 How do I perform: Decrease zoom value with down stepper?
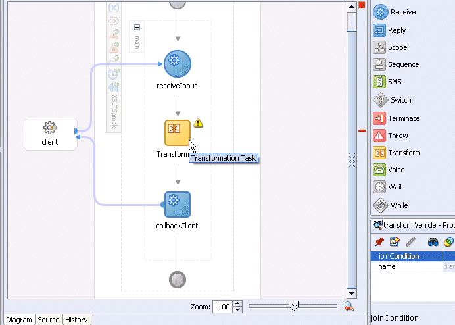coord(237,310)
